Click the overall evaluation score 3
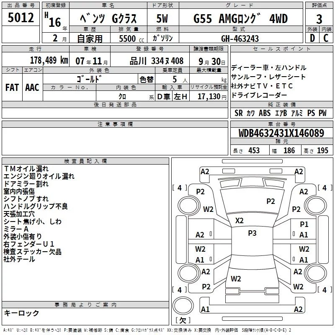The image size is (335, 335). (x=319, y=19)
